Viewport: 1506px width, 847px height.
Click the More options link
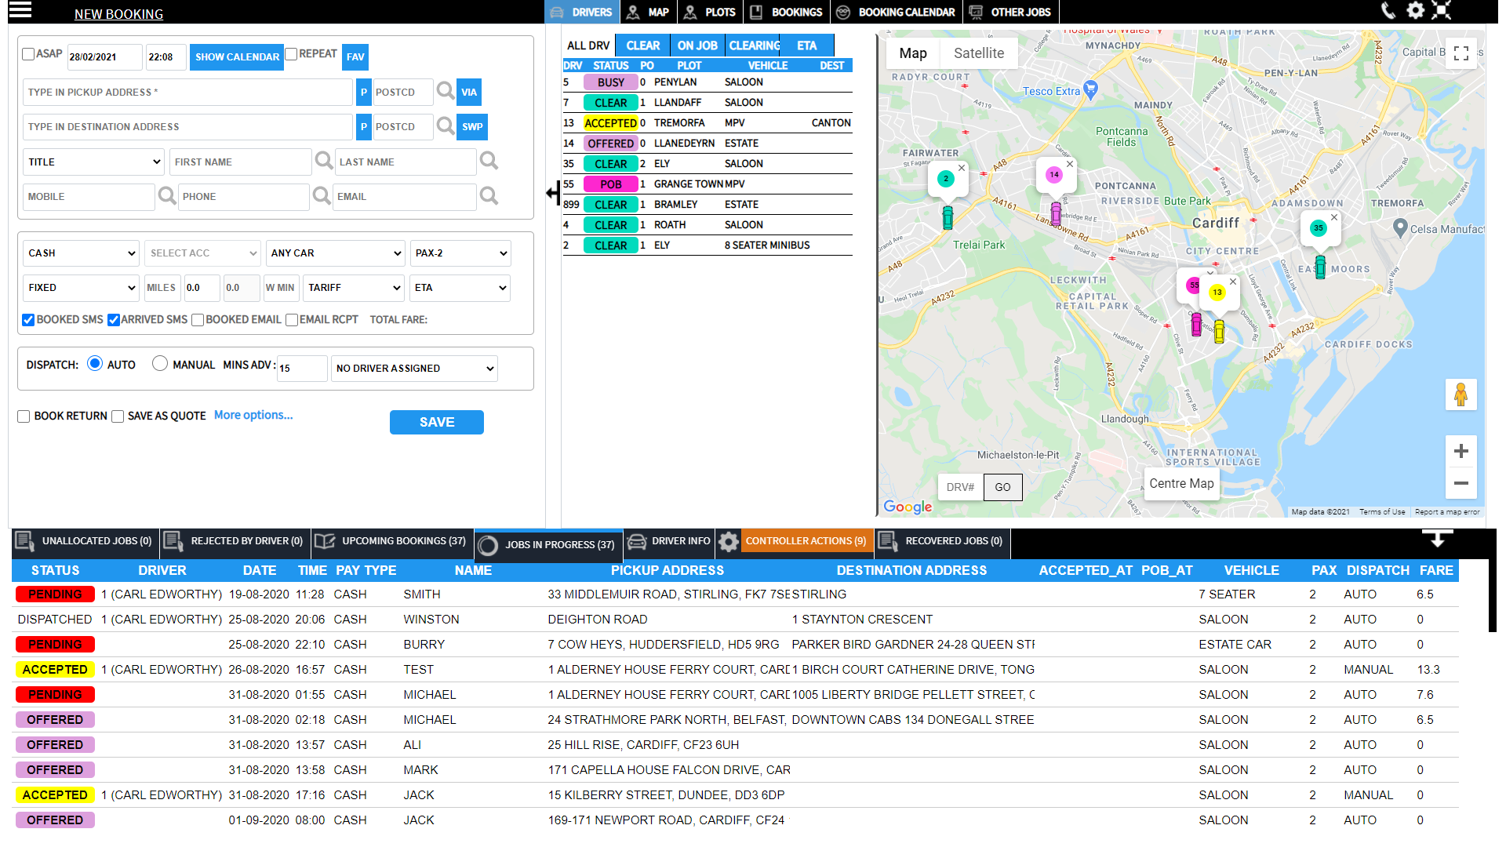(x=253, y=415)
